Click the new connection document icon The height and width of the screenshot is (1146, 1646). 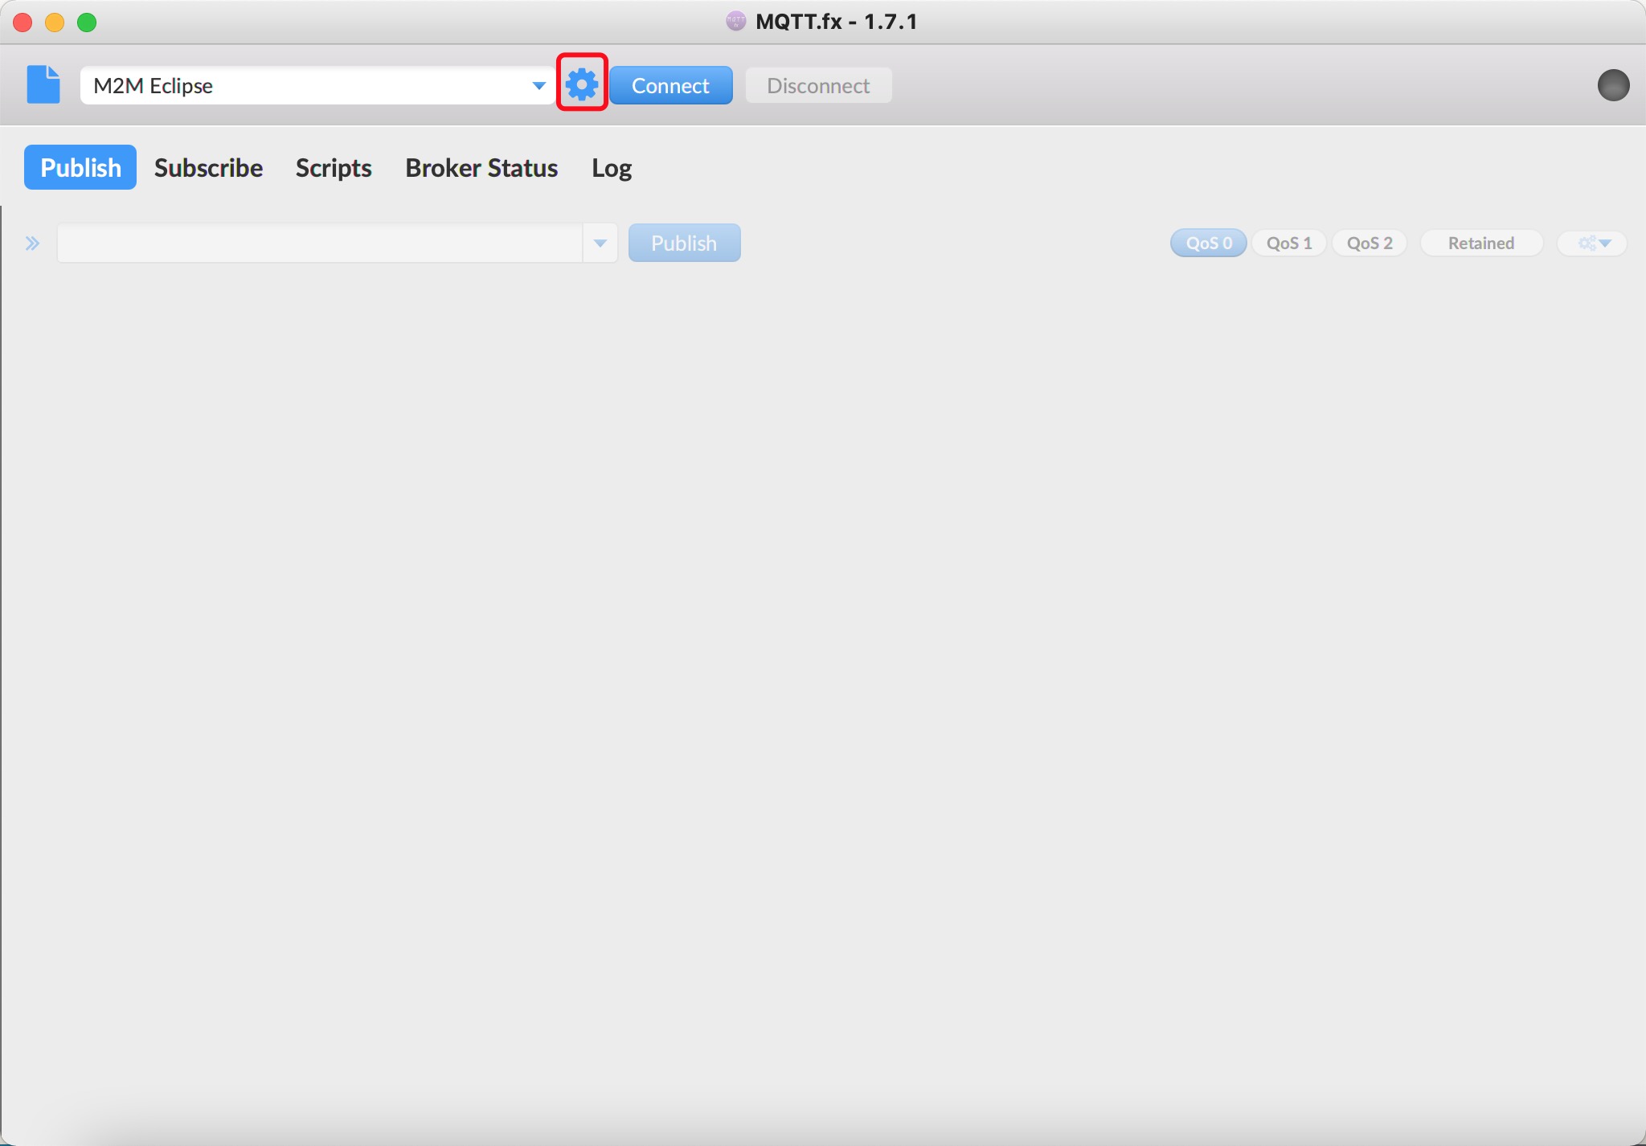[x=43, y=84]
